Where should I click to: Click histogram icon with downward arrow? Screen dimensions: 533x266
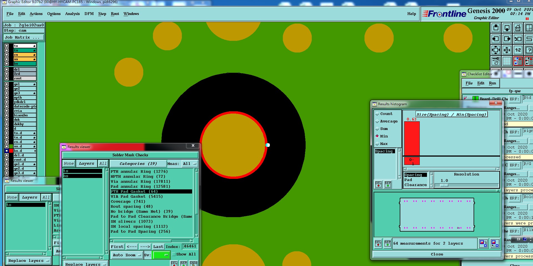click(x=483, y=244)
